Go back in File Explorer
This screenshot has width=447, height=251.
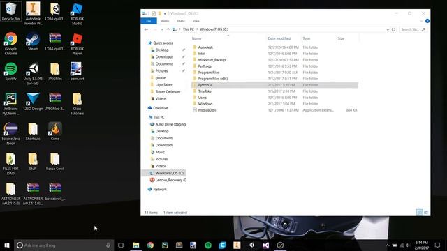[146, 29]
